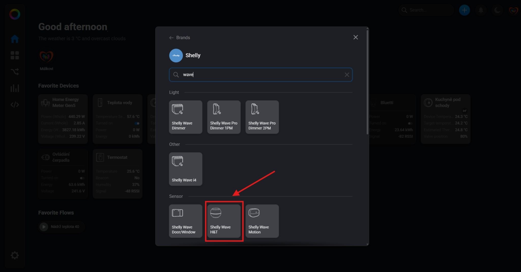Open the Home page in sidebar

click(15, 39)
